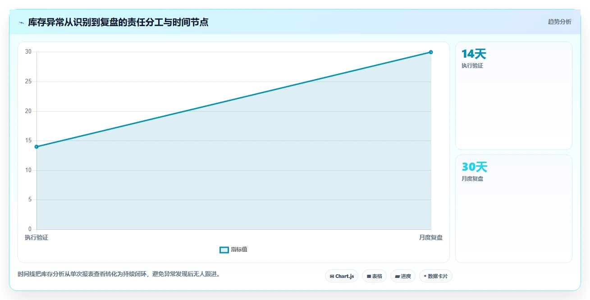Click the 趋势分析 label in header
The height and width of the screenshot is (300, 590).
(x=560, y=22)
